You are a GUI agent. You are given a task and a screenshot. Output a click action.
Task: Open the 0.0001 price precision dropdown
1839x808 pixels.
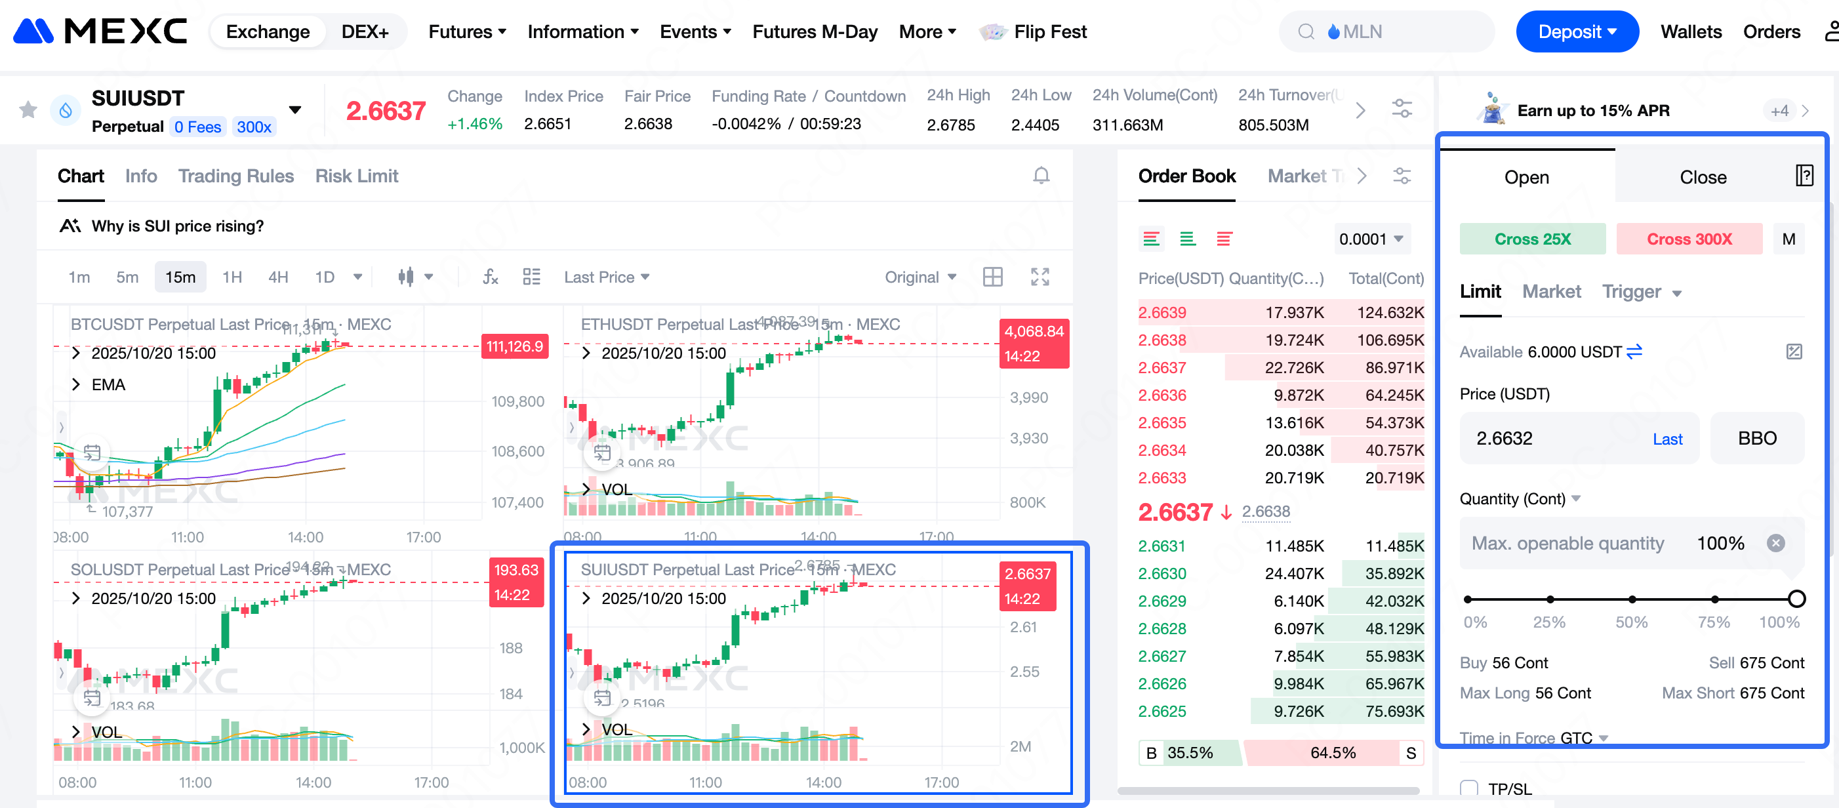click(x=1370, y=239)
